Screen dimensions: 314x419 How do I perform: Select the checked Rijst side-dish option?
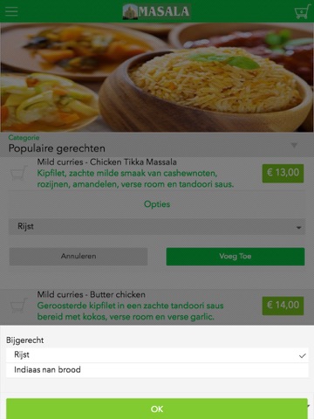point(157,355)
